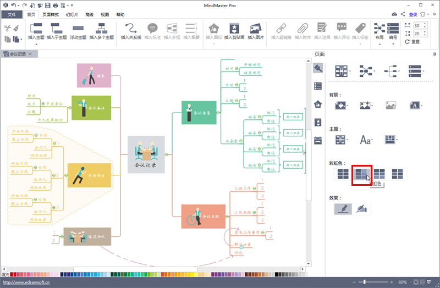
Task: Click the format painter brush icon
Action: (16, 28)
